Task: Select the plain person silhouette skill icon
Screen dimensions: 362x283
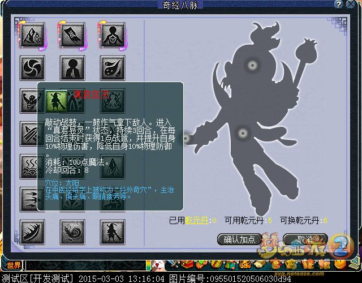Action: pyautogui.click(x=72, y=68)
